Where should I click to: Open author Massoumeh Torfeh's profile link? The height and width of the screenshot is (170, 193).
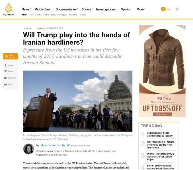pyautogui.click(x=53, y=145)
